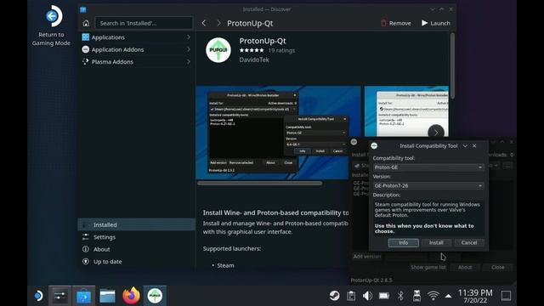The image size is (544, 306).
Task: Open the Dolphin file manager taskbar icon
Action: click(x=107, y=296)
